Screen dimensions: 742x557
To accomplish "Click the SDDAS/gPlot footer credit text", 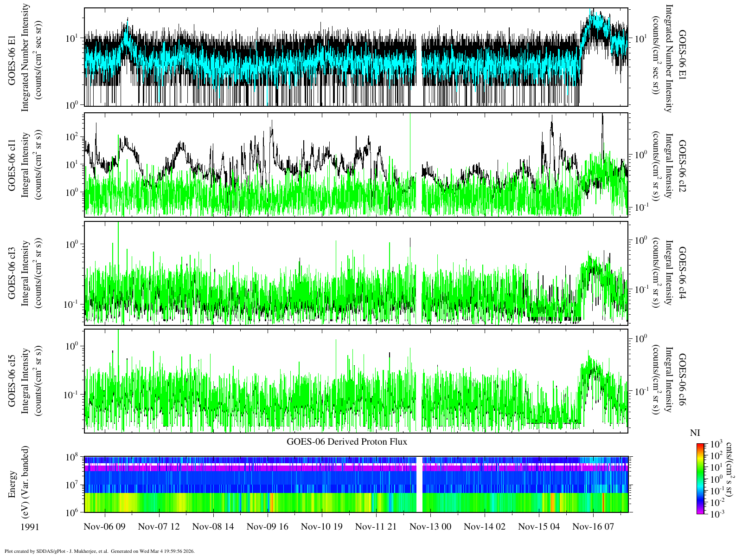I will pos(100,551).
